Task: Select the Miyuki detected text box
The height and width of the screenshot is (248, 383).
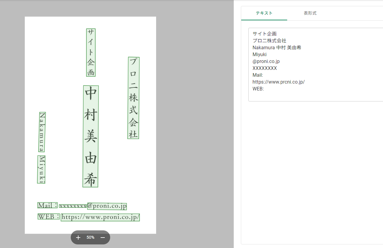Action: point(41,169)
